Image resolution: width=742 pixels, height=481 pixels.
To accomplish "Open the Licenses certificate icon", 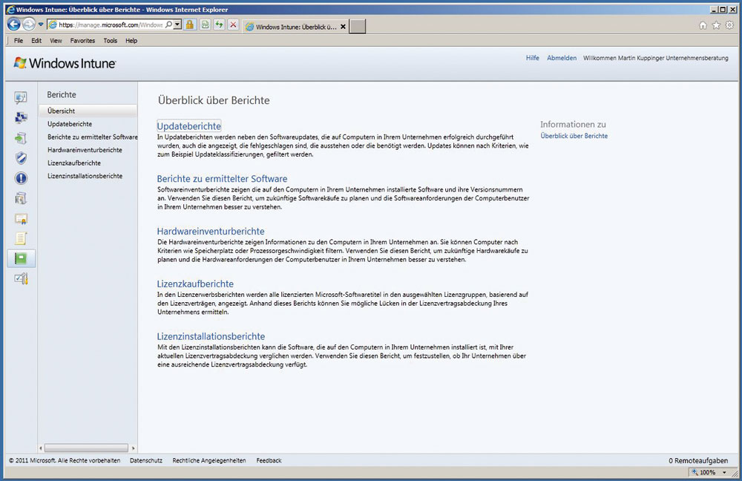I will [21, 219].
